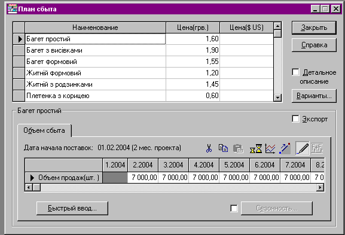Image resolution: width=345 pixels, height=235 pixels.
Task: Click the 3.2004 column header
Action: (173, 165)
